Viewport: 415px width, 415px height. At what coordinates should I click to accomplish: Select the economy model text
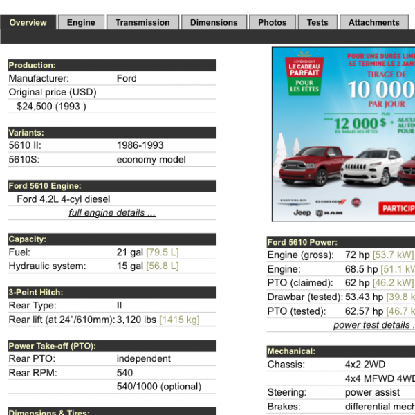151,160
